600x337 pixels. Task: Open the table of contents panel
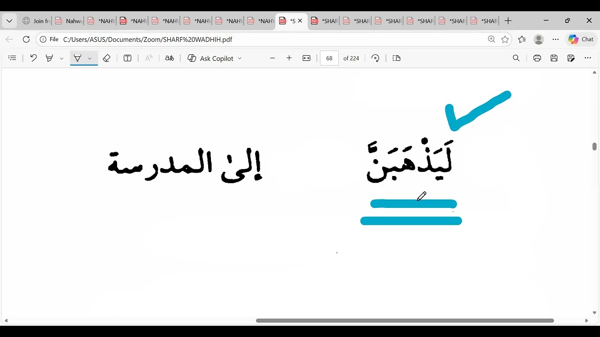(x=13, y=58)
